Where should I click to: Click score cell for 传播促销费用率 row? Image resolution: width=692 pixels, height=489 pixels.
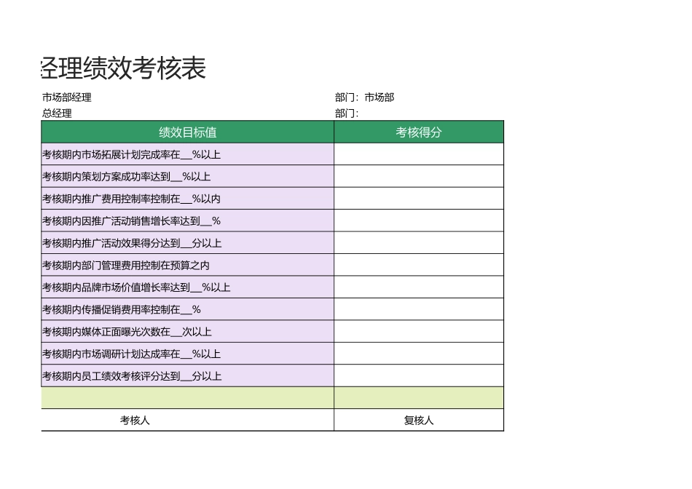click(418, 309)
